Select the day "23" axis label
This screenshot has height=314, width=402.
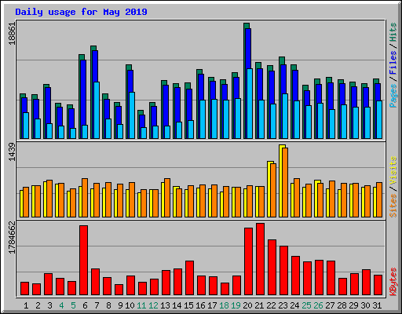(x=283, y=305)
